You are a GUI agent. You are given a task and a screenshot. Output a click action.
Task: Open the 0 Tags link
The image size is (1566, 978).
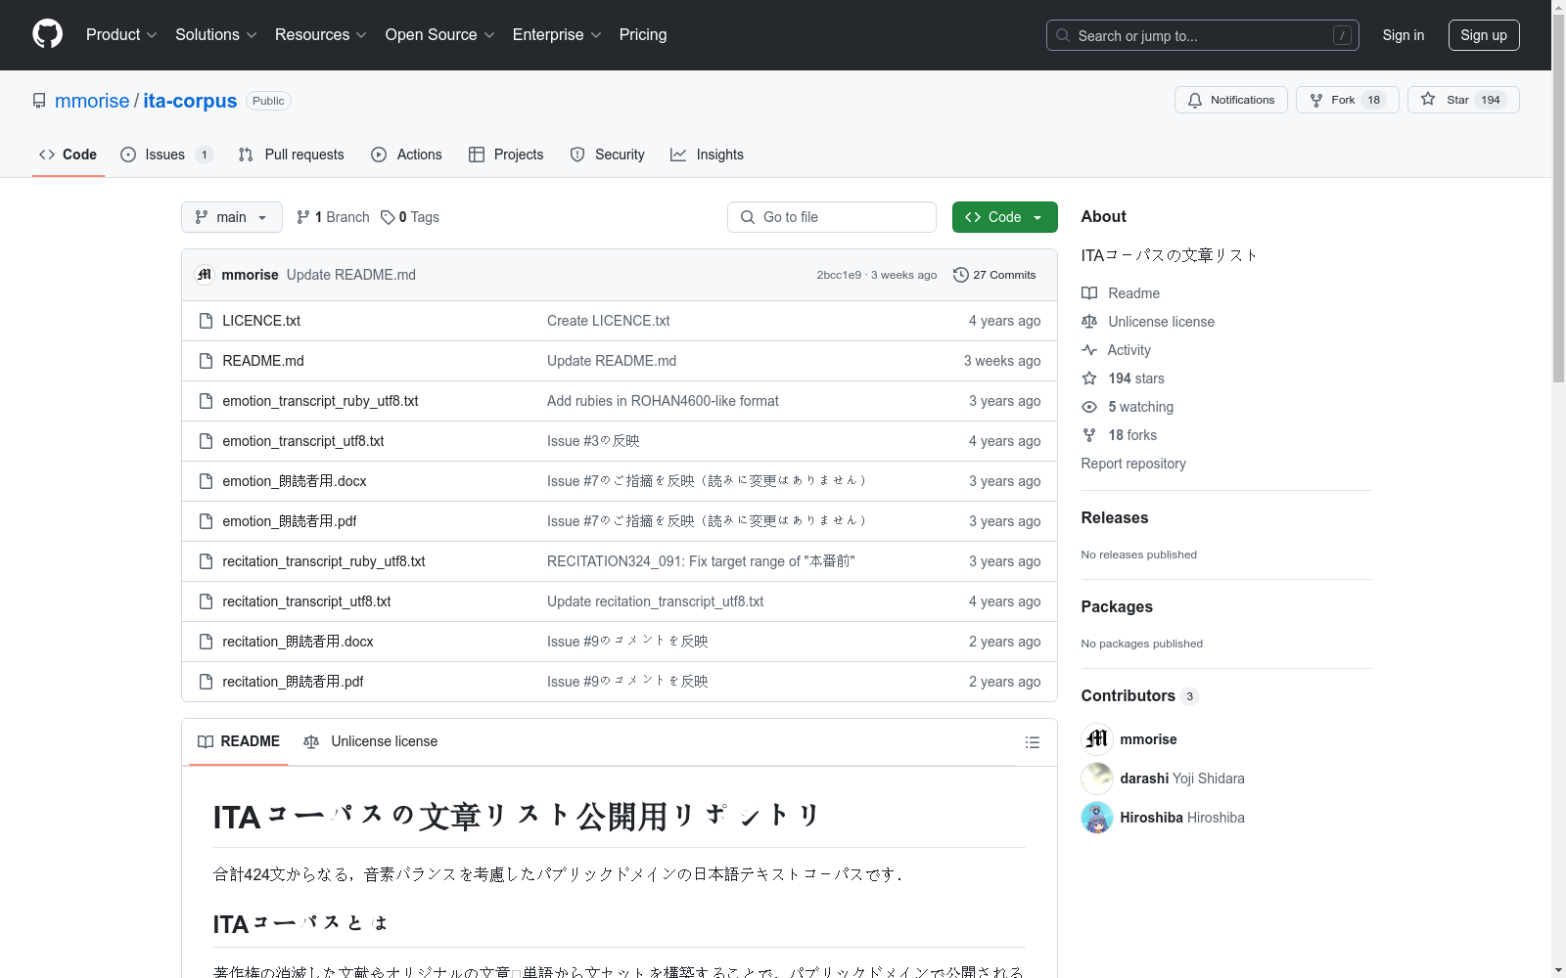click(x=410, y=217)
